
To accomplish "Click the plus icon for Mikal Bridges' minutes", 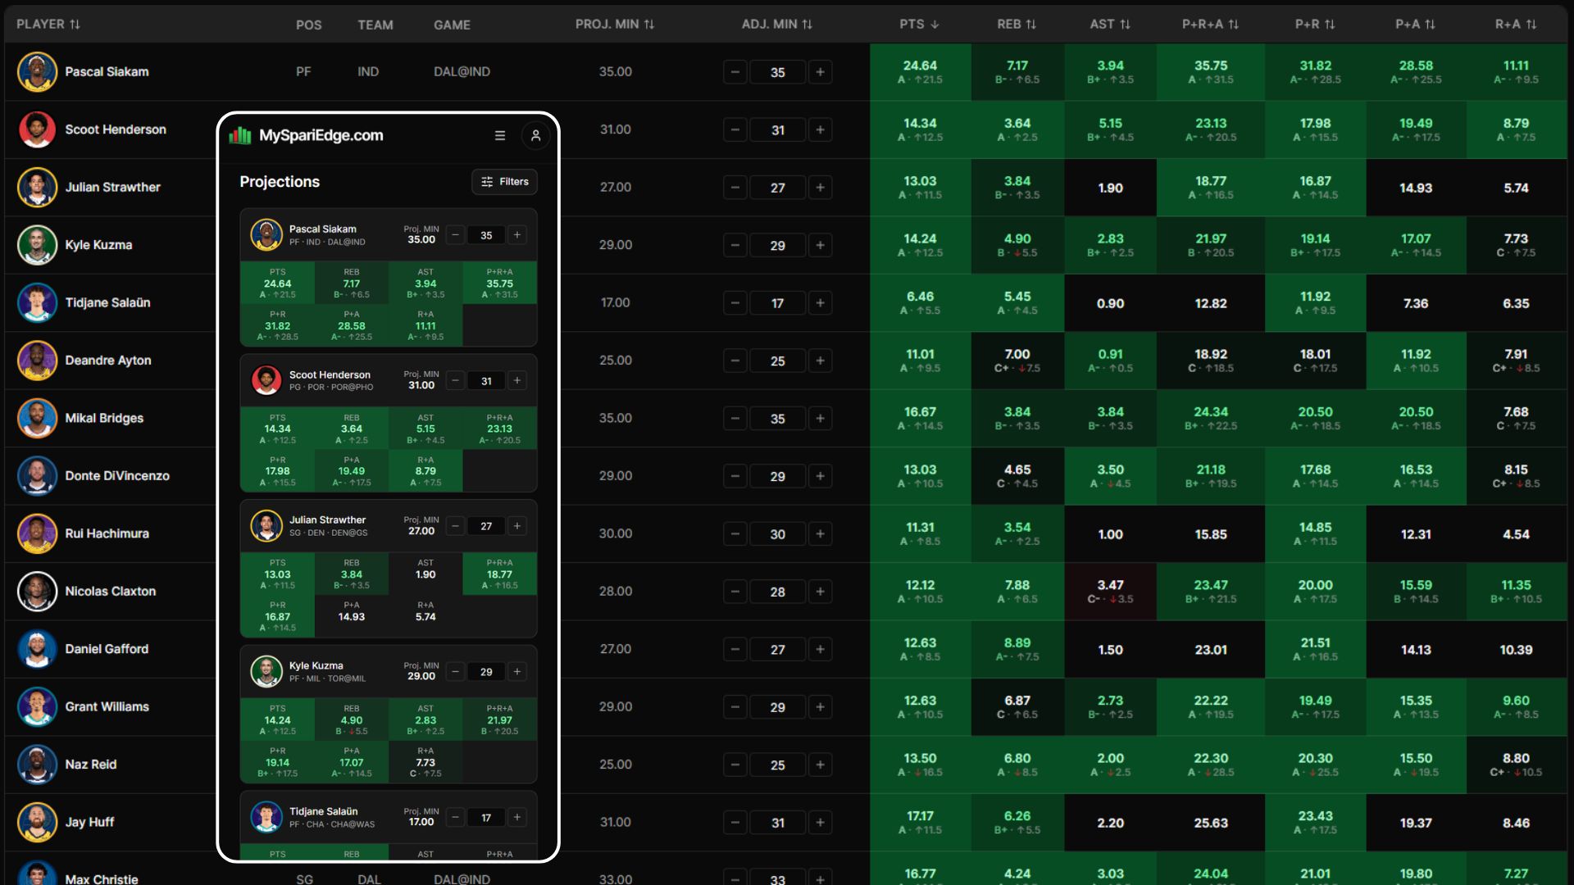I will coord(820,419).
